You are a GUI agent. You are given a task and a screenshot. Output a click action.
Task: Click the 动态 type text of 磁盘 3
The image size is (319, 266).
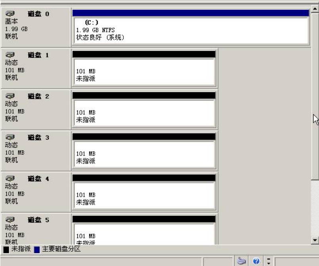point(12,145)
